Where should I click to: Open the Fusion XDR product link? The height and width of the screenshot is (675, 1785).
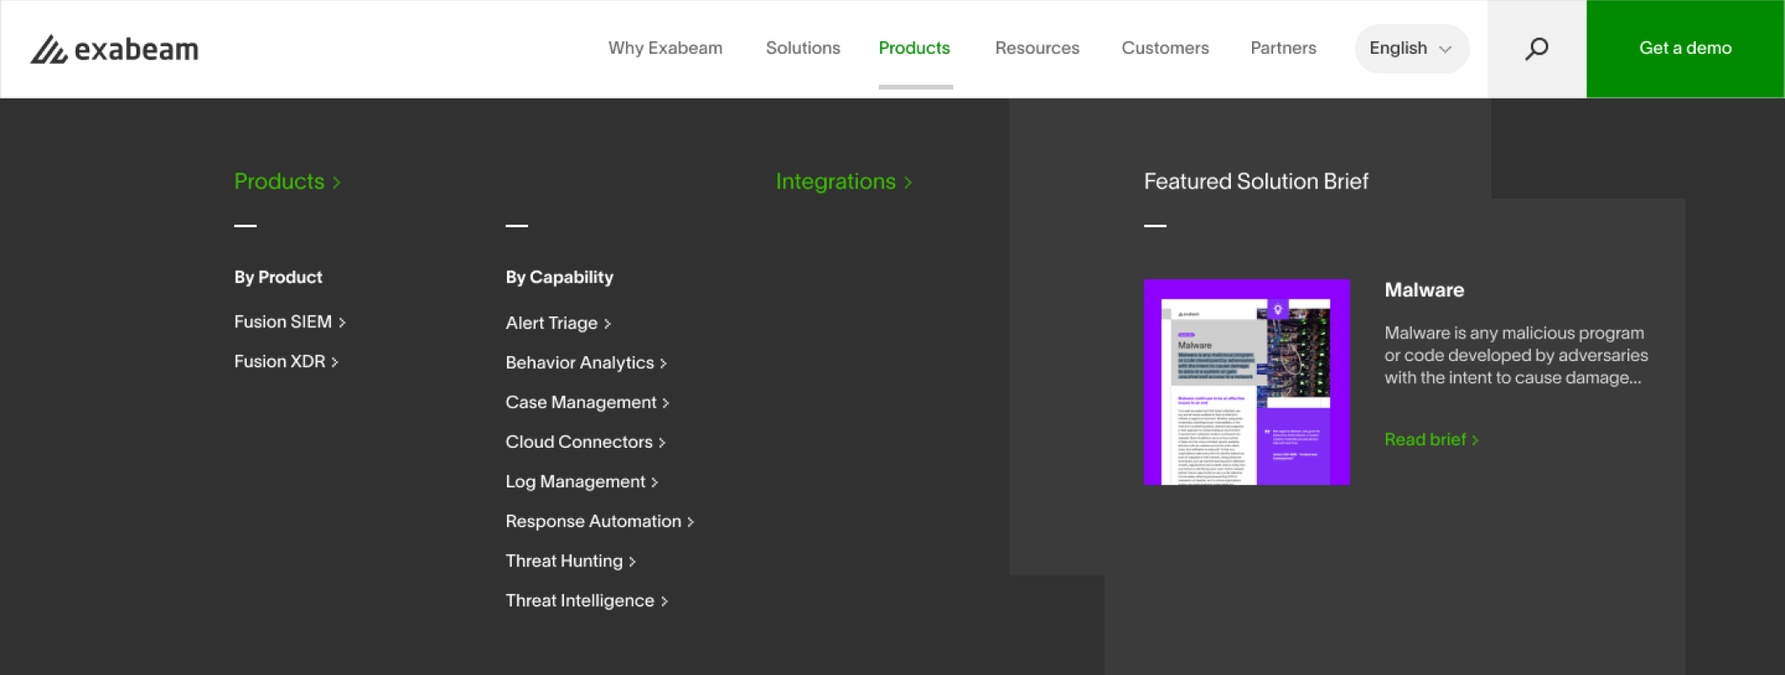click(286, 361)
